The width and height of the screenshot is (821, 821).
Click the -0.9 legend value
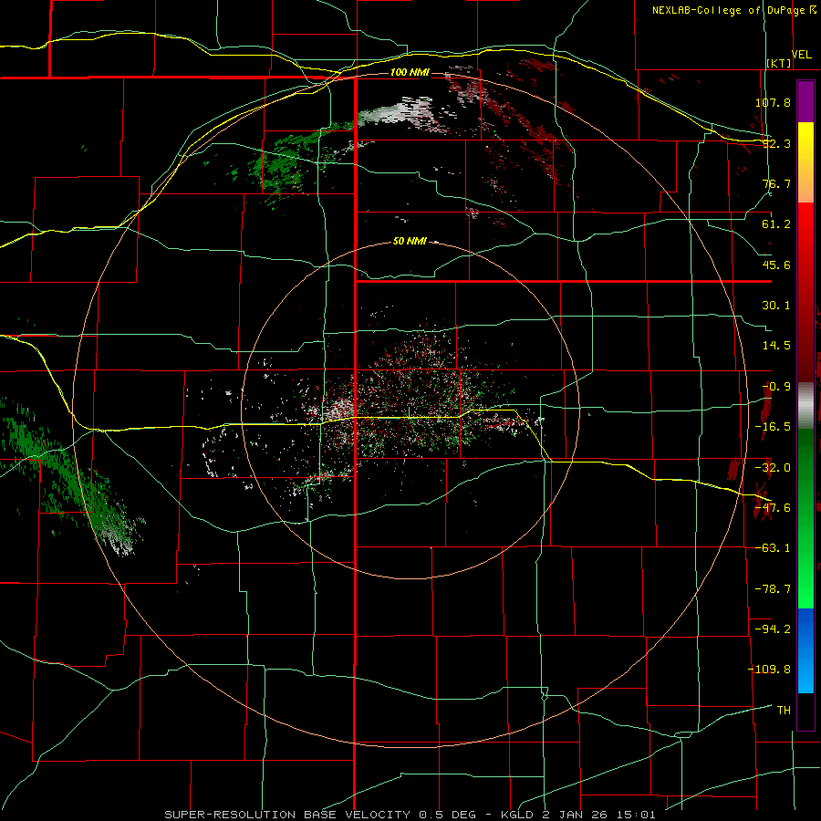point(776,387)
